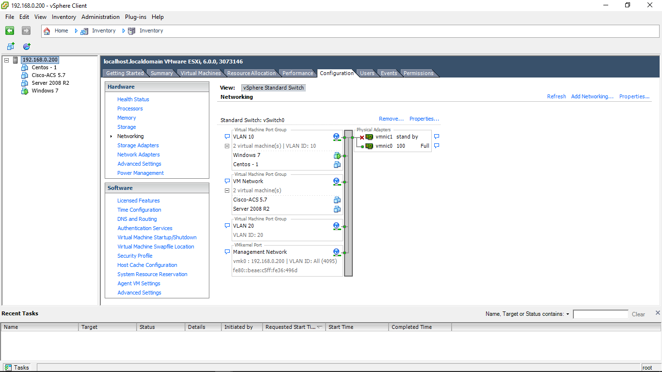Click the Home icon in the navigation bar
This screenshot has width=662, height=372.
coord(47,31)
